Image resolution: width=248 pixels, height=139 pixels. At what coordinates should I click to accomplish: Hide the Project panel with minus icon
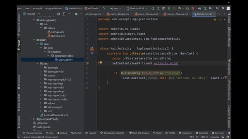pos(81,14)
